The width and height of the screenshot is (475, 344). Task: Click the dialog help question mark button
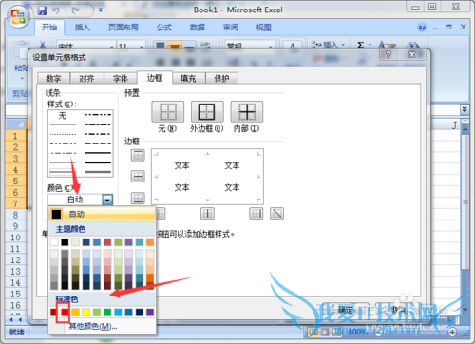coord(389,54)
